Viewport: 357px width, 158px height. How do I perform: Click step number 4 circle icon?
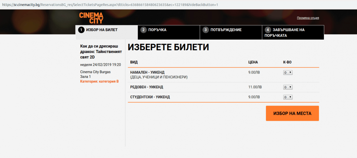click(x=268, y=30)
